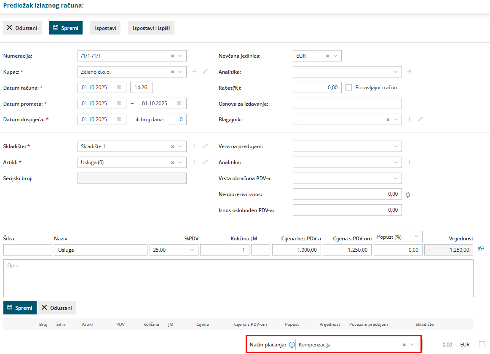Image resolution: width=490 pixels, height=354 pixels.
Task: Edit Artikl with pencil icon
Action: click(x=205, y=162)
